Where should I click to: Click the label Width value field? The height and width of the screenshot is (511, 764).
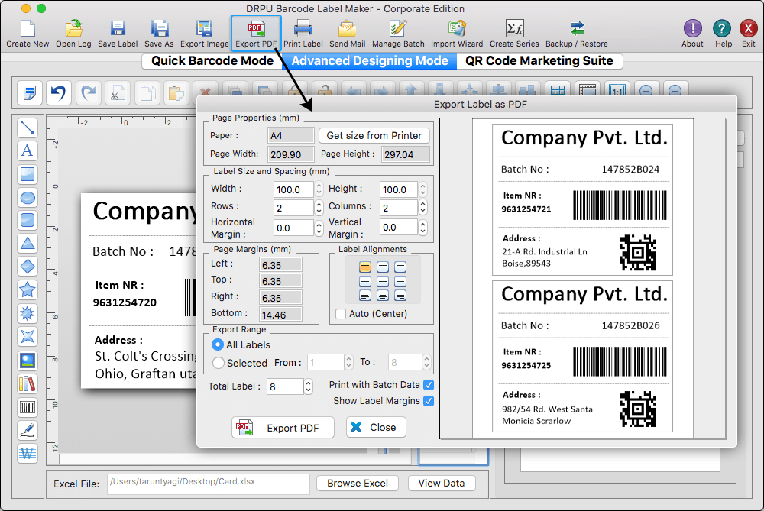(x=294, y=189)
